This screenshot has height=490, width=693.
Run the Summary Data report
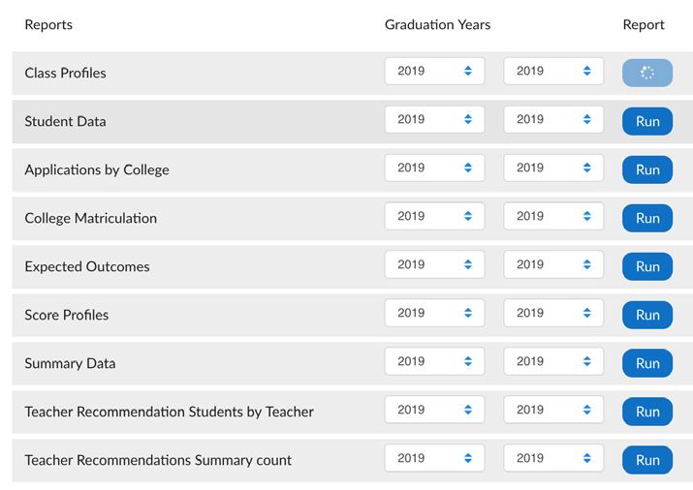coord(647,363)
